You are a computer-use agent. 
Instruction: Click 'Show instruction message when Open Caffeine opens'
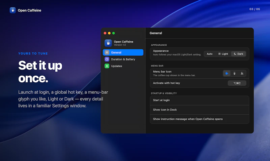pyautogui.click(x=199, y=119)
